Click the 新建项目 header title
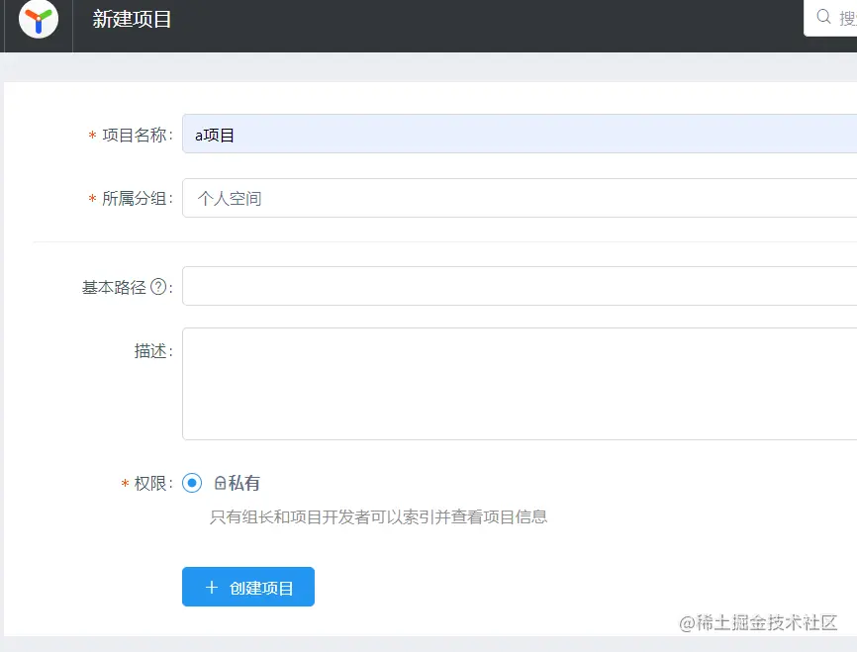 click(132, 19)
